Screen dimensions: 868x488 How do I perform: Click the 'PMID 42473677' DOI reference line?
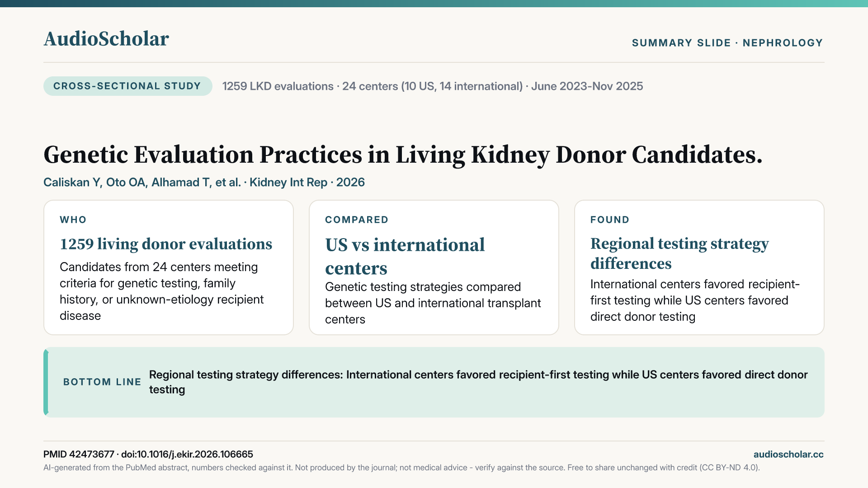tap(148, 454)
